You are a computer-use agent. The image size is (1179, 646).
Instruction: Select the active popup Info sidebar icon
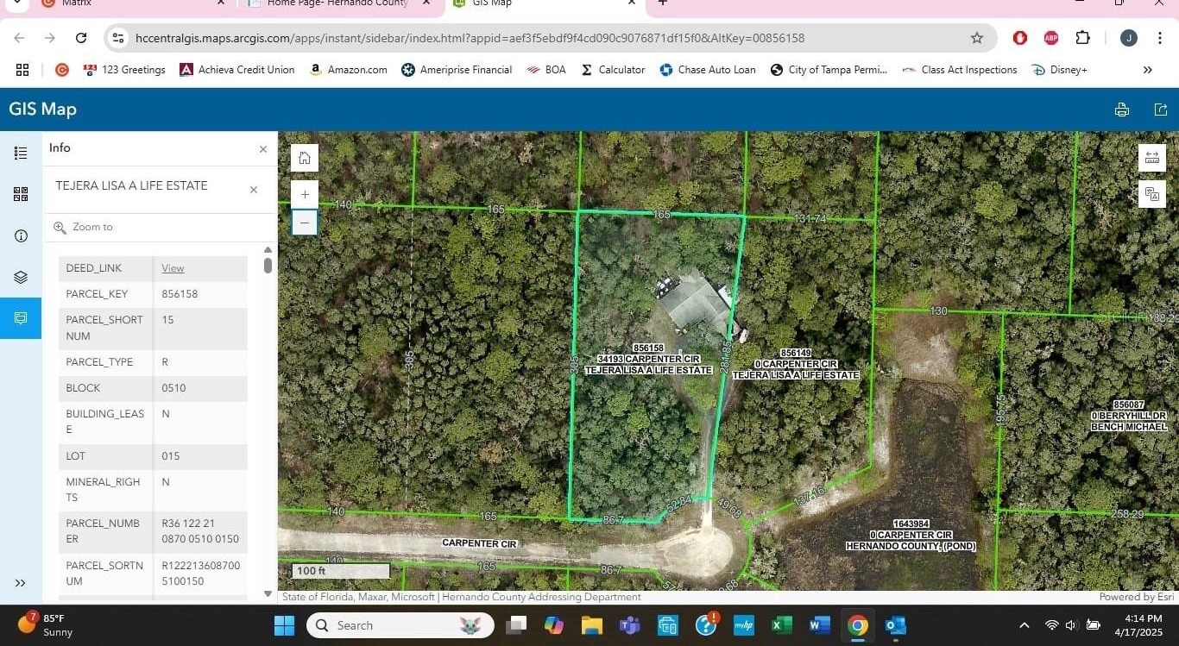[x=21, y=318]
